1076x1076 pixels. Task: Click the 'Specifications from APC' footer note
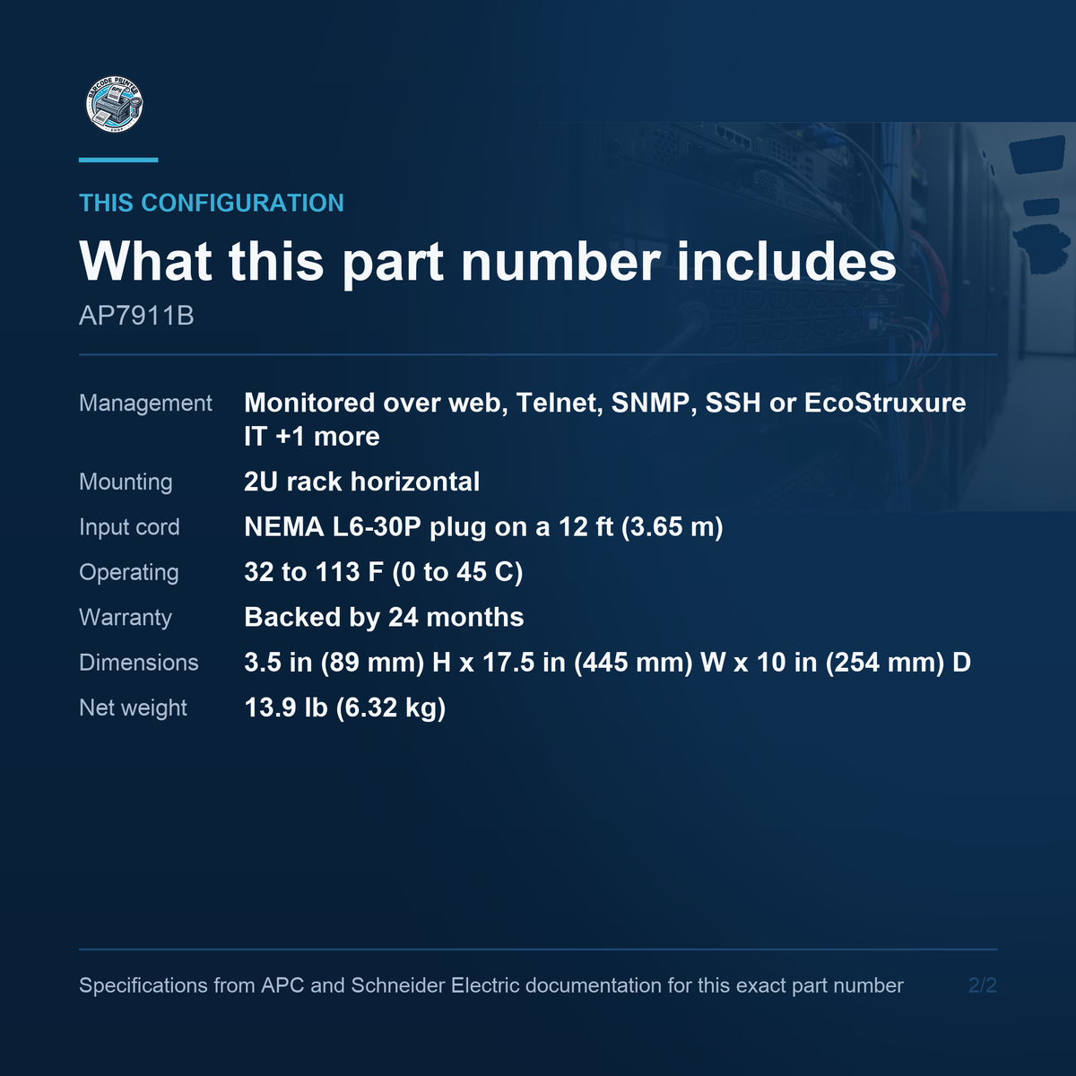click(x=491, y=985)
